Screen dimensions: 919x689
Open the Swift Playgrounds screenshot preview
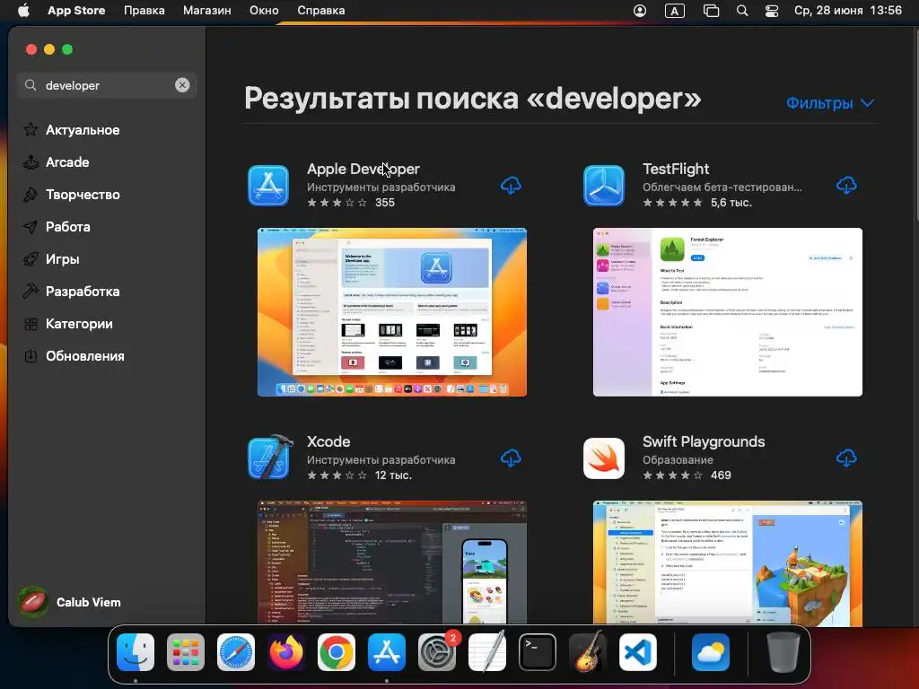point(727,563)
